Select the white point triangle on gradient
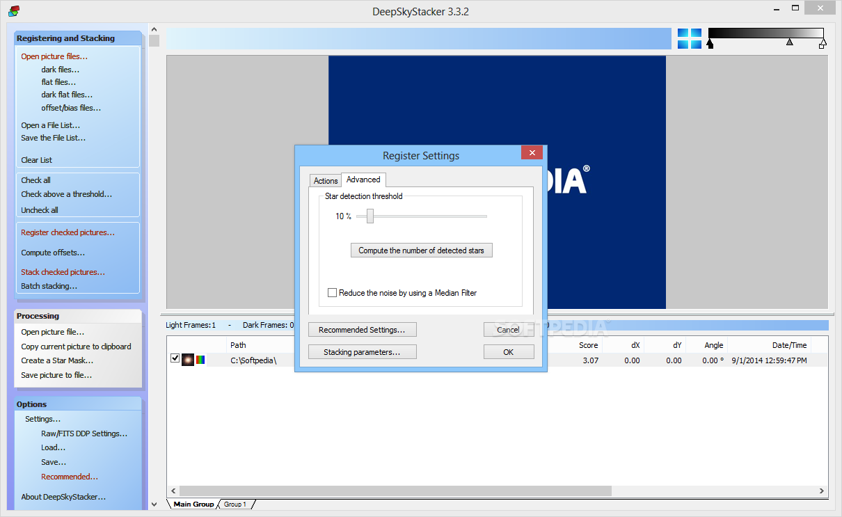 [823, 44]
